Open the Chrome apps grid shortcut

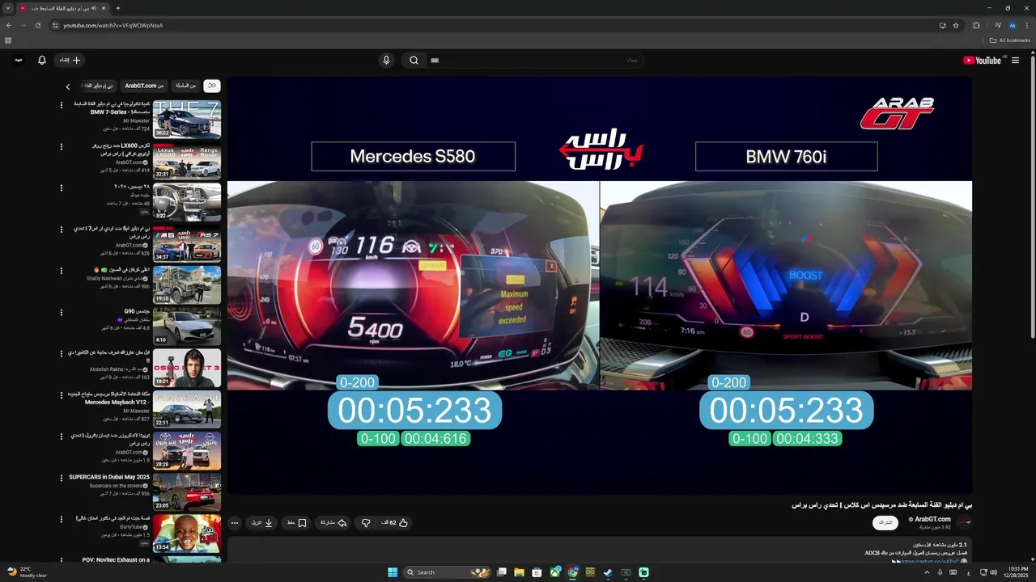pos(8,40)
